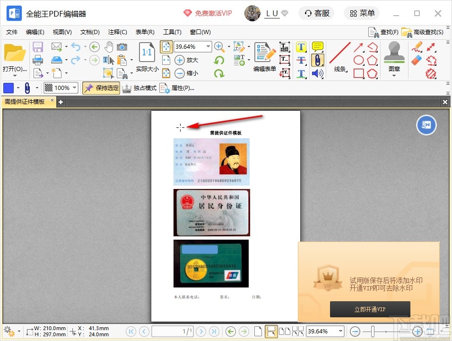
Task: Open the Document(D) menu
Action: 90,32
